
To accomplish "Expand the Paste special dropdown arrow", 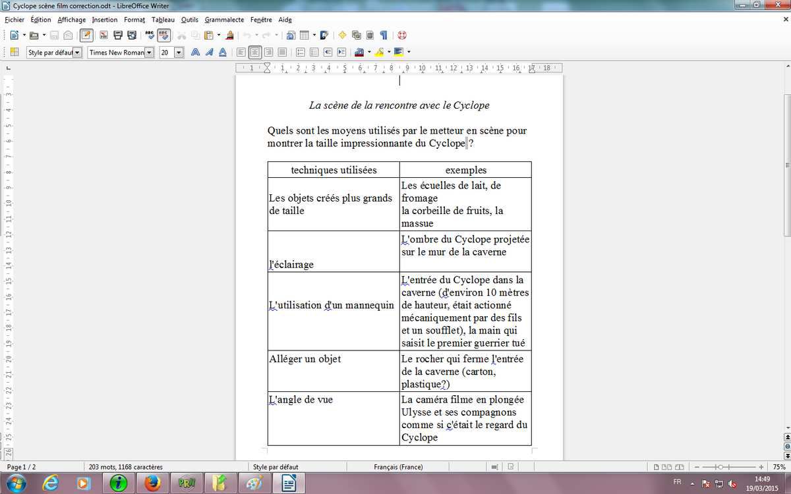I will click(218, 35).
